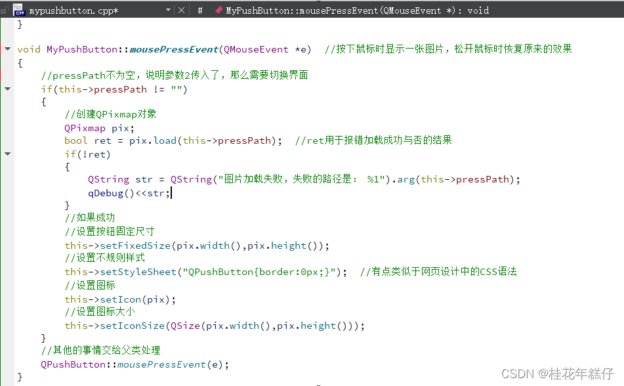Image resolution: width=624 pixels, height=386 pixels.
Task: Click the QString str declaration line
Action: click(304, 180)
